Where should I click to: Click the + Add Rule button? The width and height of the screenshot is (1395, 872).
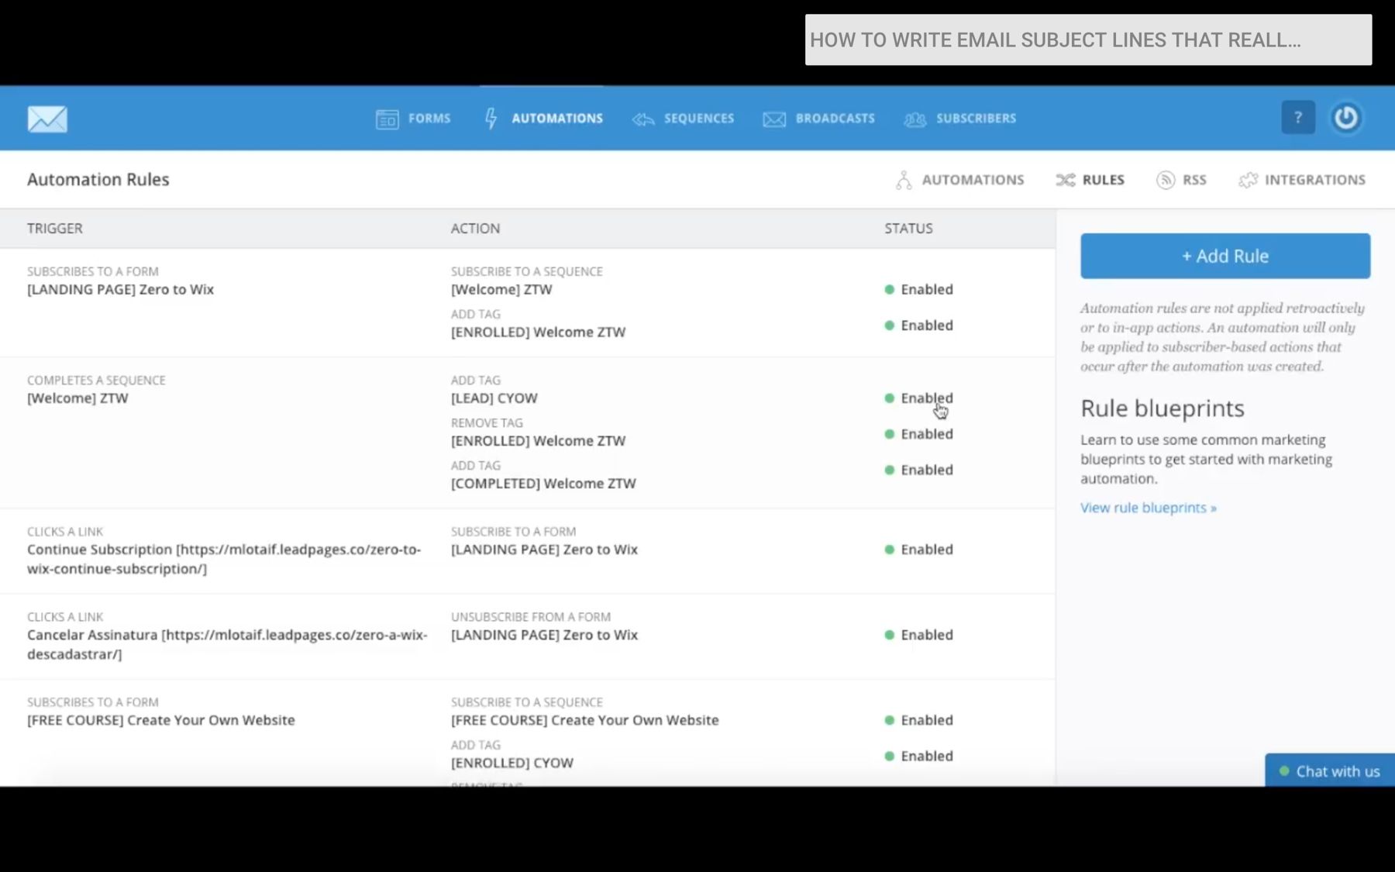[x=1225, y=256]
